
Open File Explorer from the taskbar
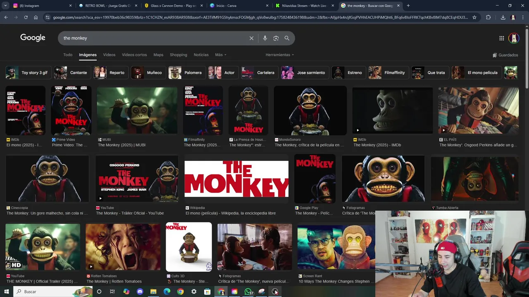[x=153, y=292]
